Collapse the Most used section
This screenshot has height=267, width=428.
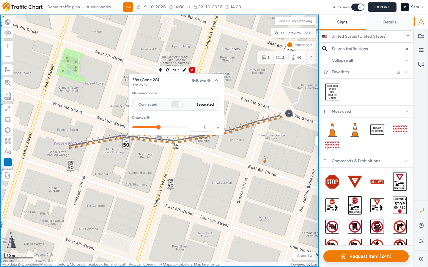point(407,112)
